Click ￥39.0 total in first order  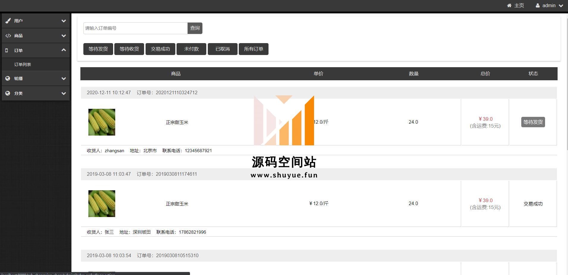pyautogui.click(x=486, y=119)
